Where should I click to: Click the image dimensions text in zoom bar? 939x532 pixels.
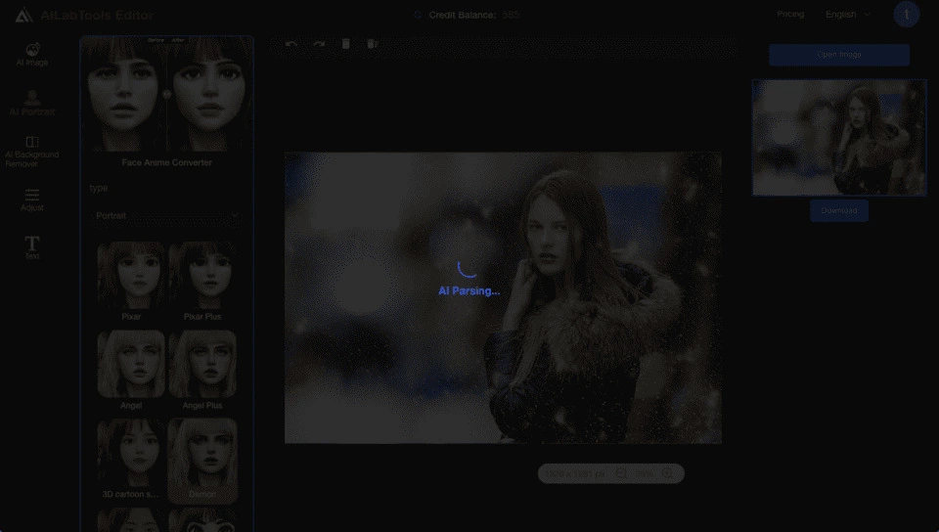(575, 474)
